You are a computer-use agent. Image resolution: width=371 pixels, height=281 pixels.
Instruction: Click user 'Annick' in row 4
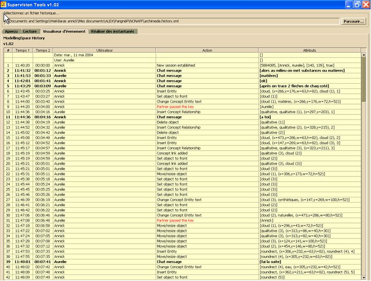[104, 81]
